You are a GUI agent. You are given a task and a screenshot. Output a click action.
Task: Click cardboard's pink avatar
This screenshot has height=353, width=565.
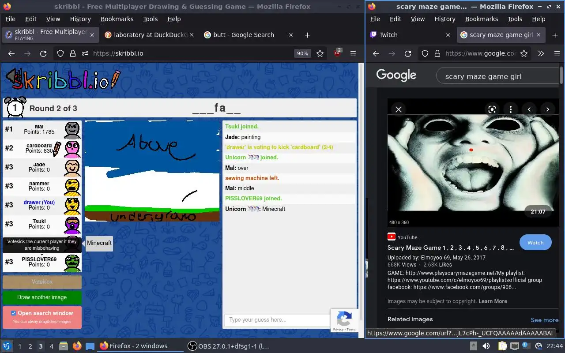(x=72, y=149)
